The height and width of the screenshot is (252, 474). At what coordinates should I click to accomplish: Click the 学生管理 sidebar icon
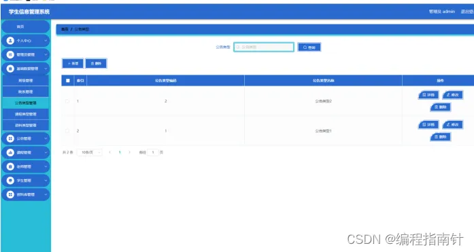10,181
